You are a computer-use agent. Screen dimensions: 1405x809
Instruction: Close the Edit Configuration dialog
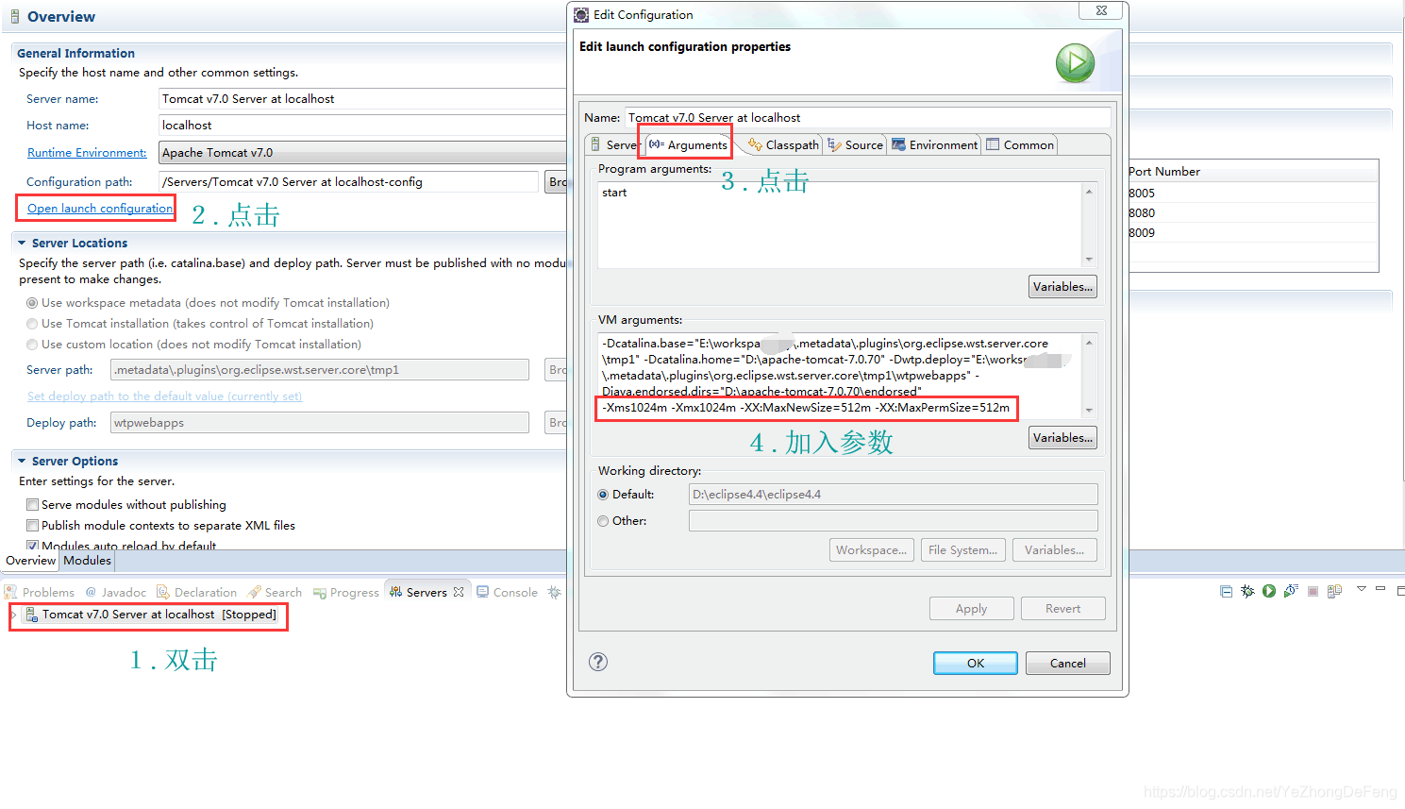pyautogui.click(x=1101, y=10)
